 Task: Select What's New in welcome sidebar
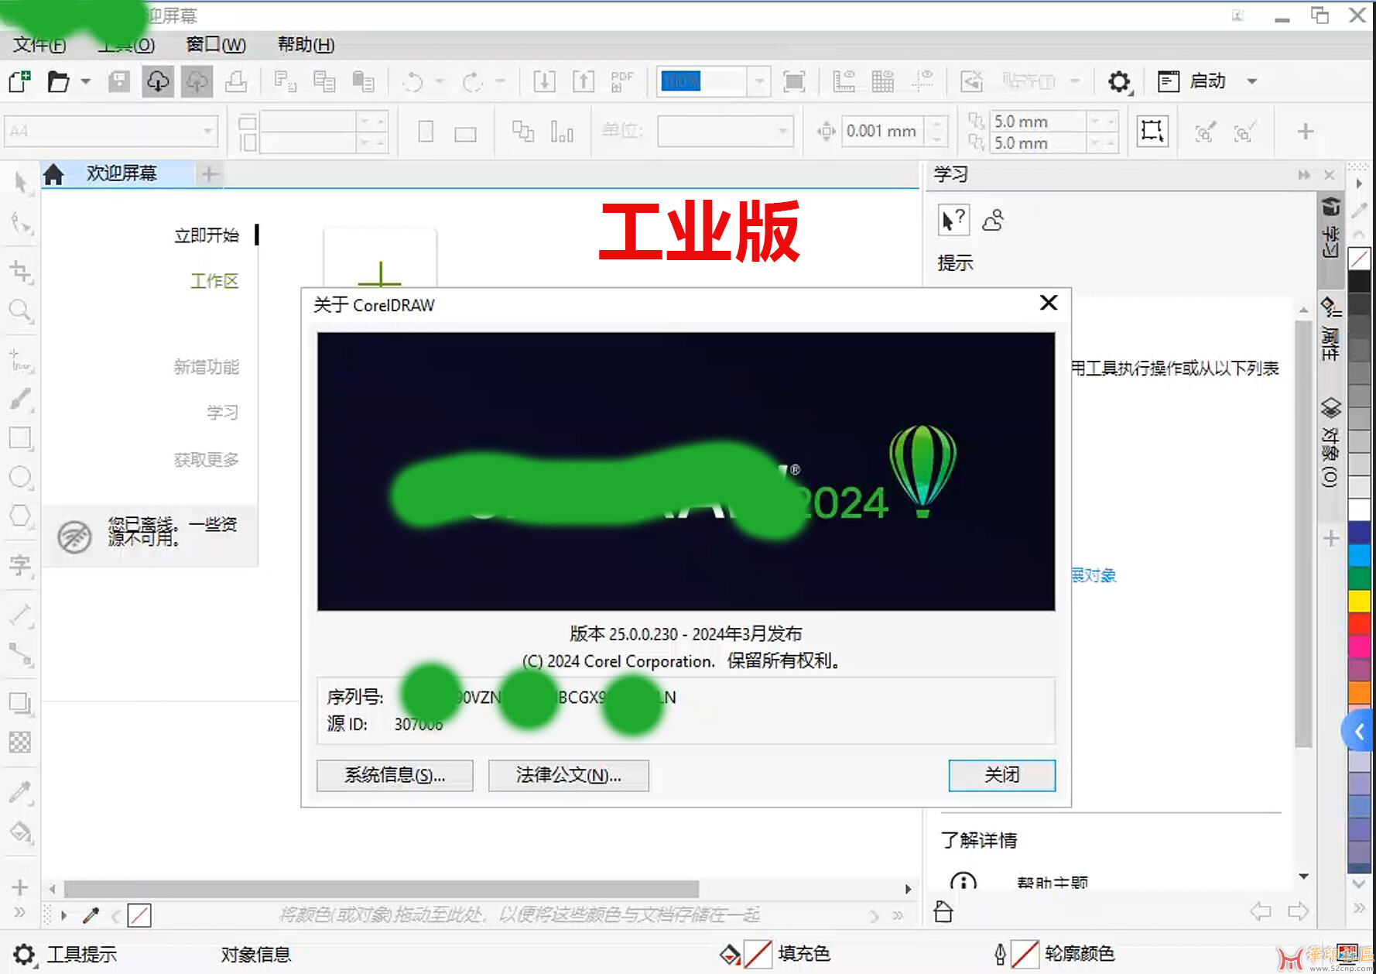[x=206, y=367]
